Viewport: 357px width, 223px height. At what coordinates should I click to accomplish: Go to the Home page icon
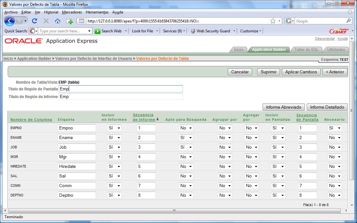click(x=58, y=21)
